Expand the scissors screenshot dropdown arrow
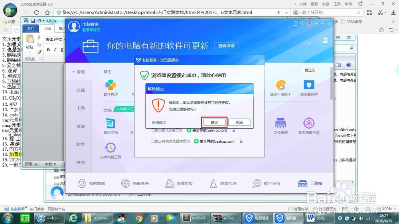 click(385, 13)
